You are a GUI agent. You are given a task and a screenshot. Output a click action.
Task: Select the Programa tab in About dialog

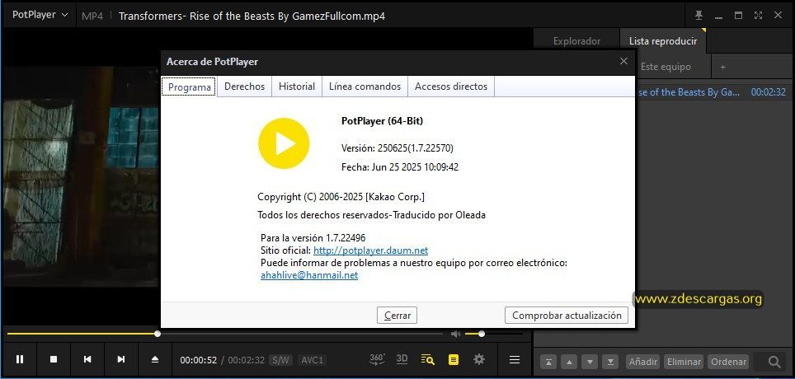(189, 87)
